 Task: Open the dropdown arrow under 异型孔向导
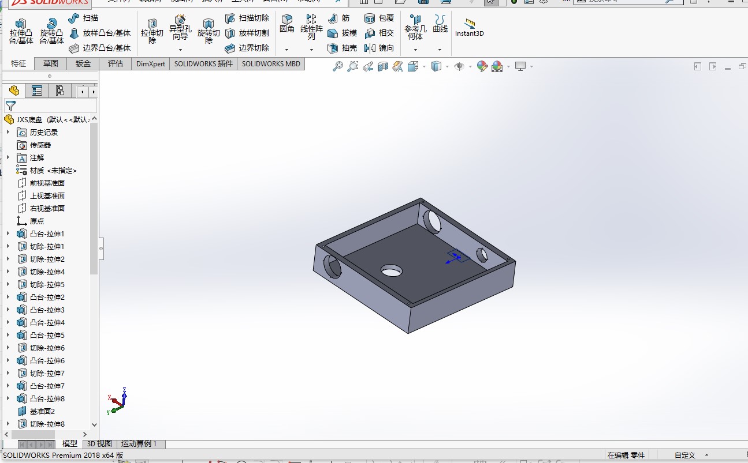180,50
